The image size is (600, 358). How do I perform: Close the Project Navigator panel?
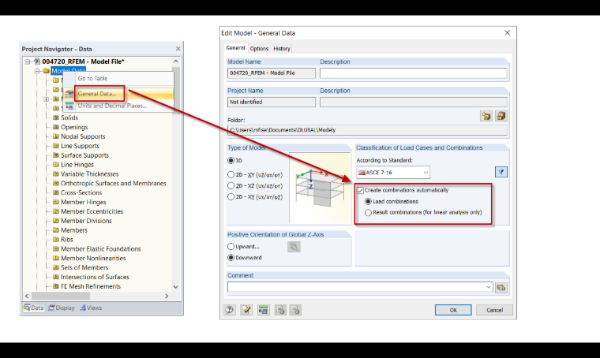click(x=178, y=49)
